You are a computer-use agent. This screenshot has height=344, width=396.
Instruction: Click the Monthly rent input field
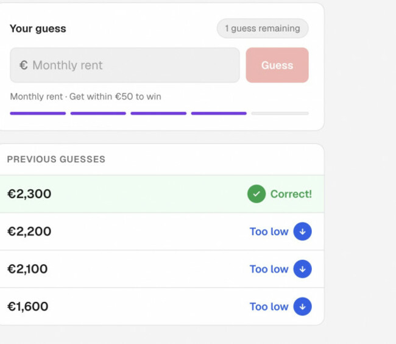click(125, 65)
